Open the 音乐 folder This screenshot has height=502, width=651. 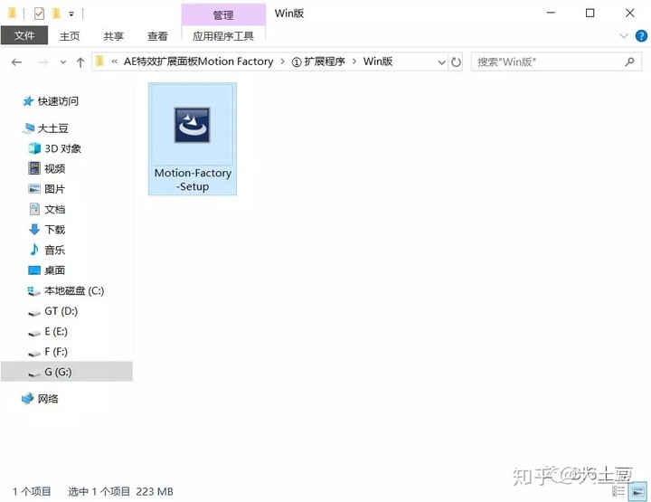(55, 250)
